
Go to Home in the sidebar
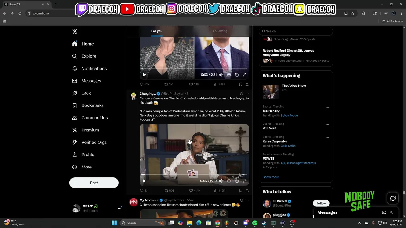tap(83, 44)
